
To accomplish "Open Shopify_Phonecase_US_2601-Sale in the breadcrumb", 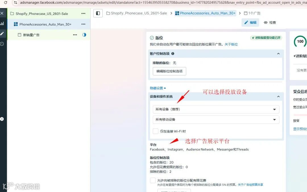I will pyautogui.click(x=137, y=13).
